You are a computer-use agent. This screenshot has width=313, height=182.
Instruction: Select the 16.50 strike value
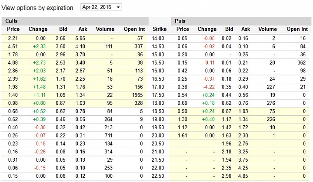(158, 79)
